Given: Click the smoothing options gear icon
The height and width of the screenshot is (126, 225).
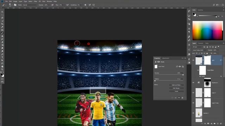Looking at the screenshot, I should pyautogui.click(x=85, y=5).
